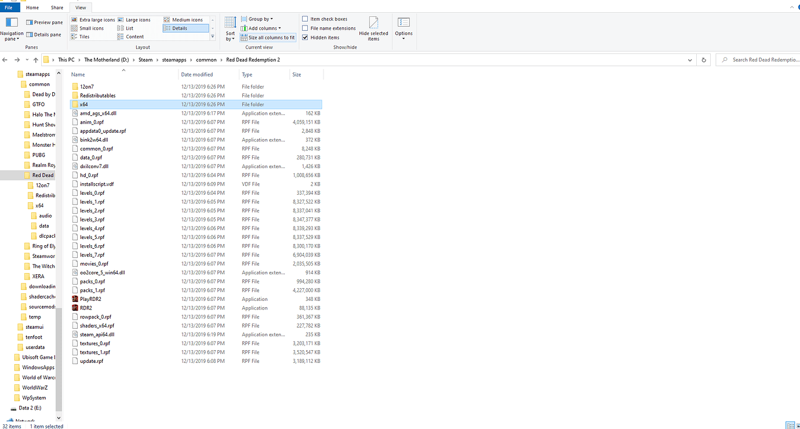Navigate to steamapps via the breadcrumb
Screen dimensions: 800x429
[174, 59]
